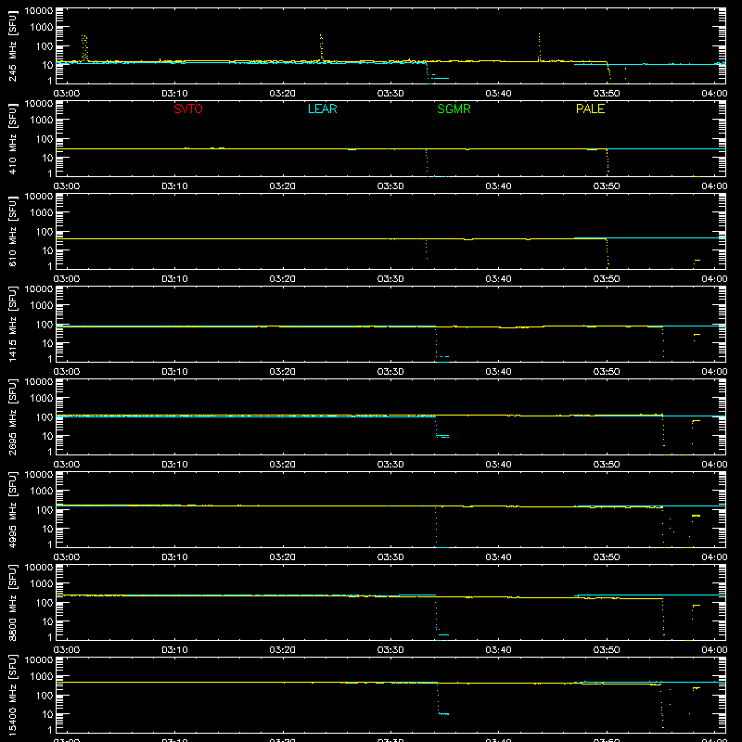Screen dimensions: 742x742
Task: Select the 15400 MHz [SFU] axis label
Action: click(13, 696)
